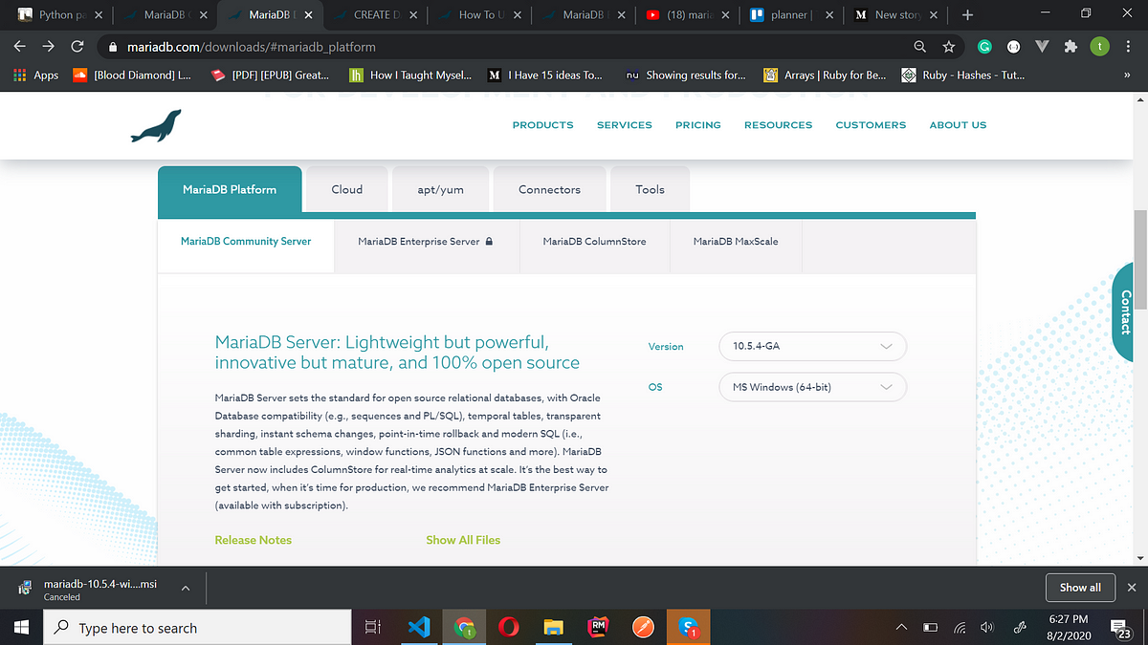Open the CUSTOMERS nav link

[871, 125]
